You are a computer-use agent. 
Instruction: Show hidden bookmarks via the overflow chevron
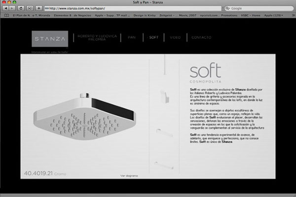pyautogui.click(x=293, y=15)
